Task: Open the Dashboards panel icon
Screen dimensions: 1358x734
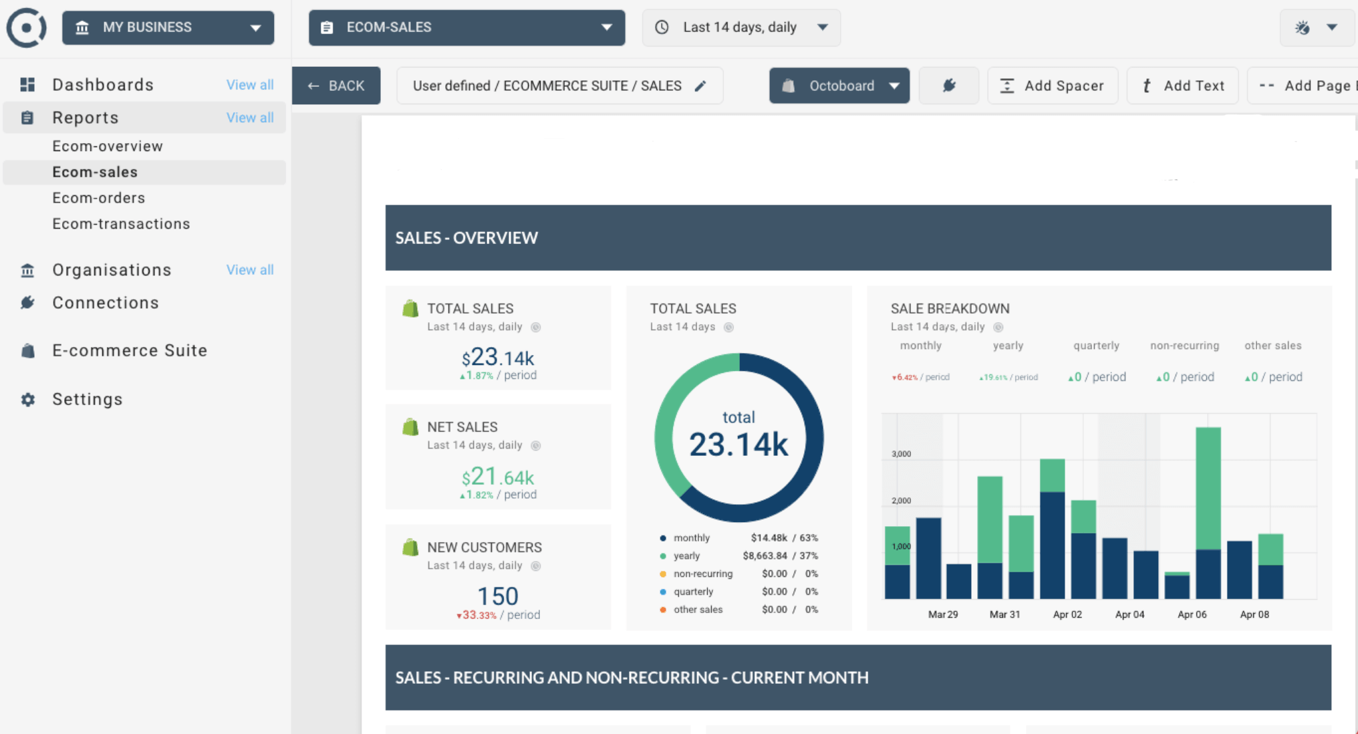Action: (27, 84)
